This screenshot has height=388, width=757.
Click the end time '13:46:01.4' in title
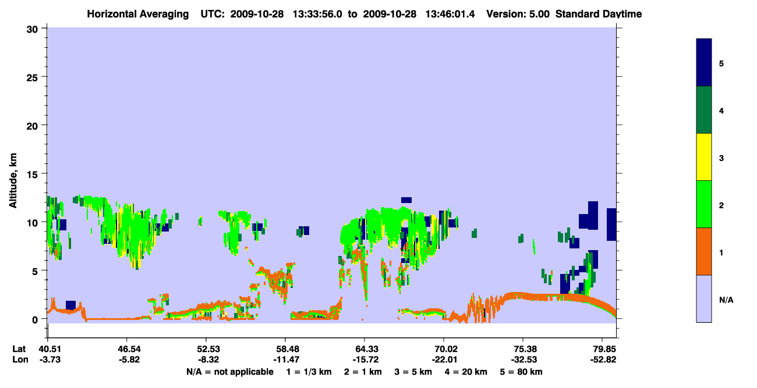tap(450, 14)
